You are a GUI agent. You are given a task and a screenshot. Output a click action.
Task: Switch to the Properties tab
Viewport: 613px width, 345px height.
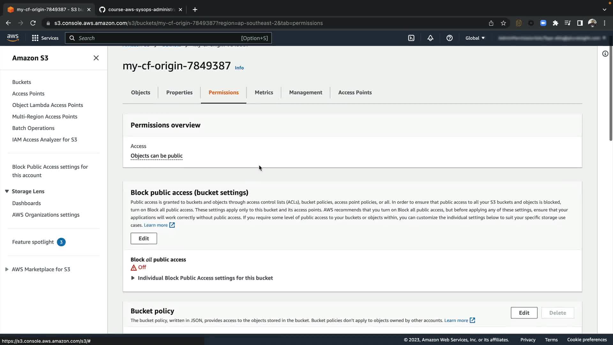pyautogui.click(x=179, y=92)
